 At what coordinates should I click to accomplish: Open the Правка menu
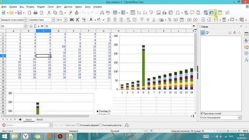coord(13,7)
